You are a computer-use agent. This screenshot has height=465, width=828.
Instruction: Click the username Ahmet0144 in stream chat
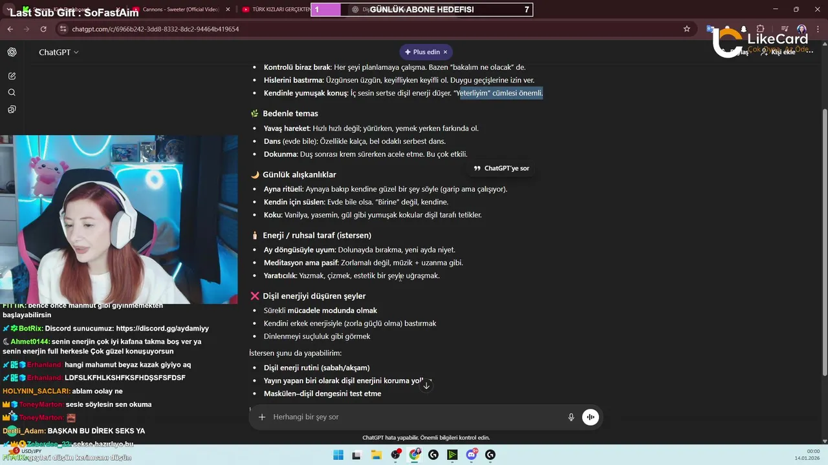30,342
